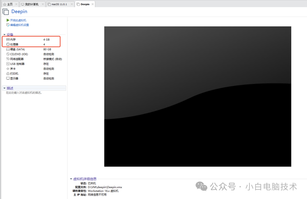
Task: Click the Workstation 16.x 虚拟机 compatibility text
Action: (x=103, y=191)
